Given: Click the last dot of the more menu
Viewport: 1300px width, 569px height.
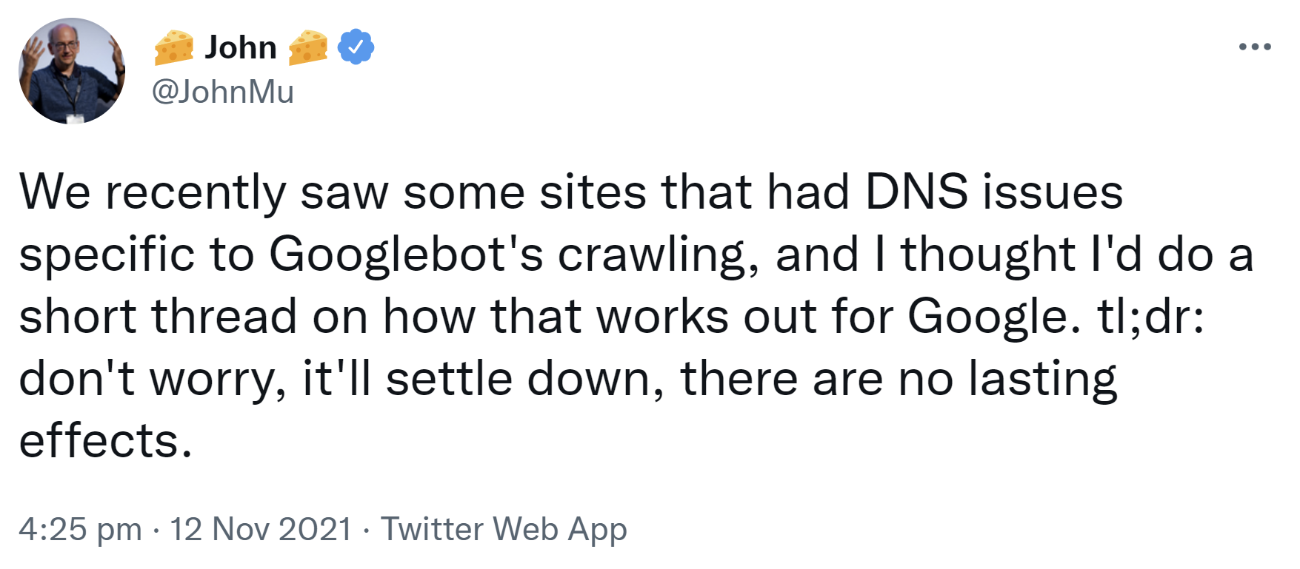Looking at the screenshot, I should (x=1268, y=46).
